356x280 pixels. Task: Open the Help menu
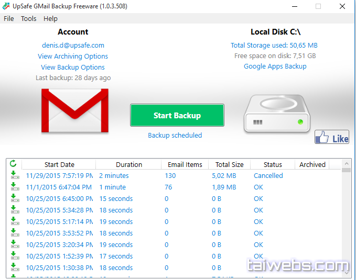pyautogui.click(x=51, y=18)
